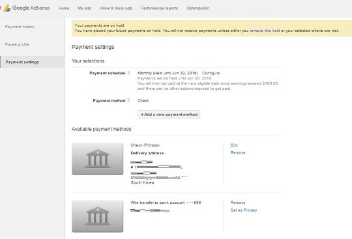This screenshot has height=239, width=352.
Task: Open Payee profile in sidebar
Action: [x=17, y=44]
